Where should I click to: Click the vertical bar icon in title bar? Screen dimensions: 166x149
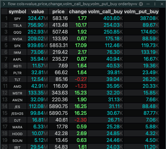[x=155, y=4]
